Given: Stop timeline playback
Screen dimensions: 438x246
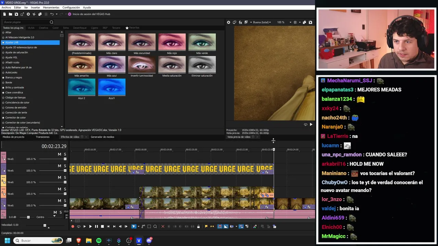Looking at the screenshot, I should pyautogui.click(x=102, y=227).
